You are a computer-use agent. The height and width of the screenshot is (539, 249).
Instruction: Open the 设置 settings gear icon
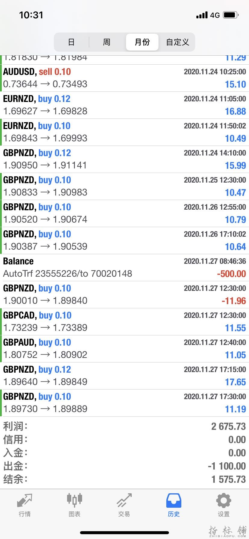tap(223, 500)
